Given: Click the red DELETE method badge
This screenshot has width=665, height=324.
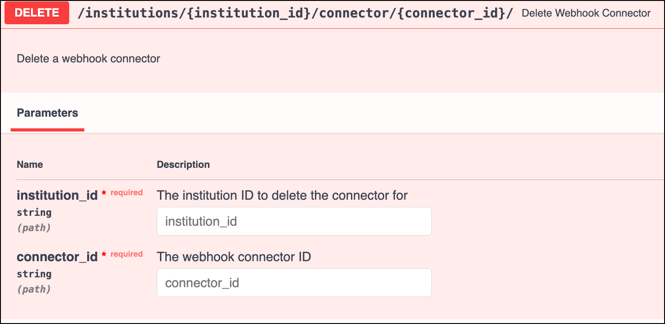Looking at the screenshot, I should (37, 13).
